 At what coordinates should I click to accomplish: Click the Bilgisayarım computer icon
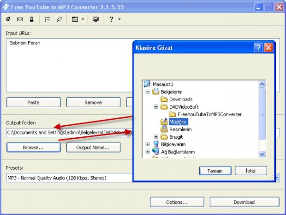click(156, 144)
